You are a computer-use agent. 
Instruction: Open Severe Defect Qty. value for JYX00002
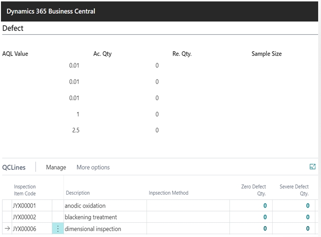307,217
